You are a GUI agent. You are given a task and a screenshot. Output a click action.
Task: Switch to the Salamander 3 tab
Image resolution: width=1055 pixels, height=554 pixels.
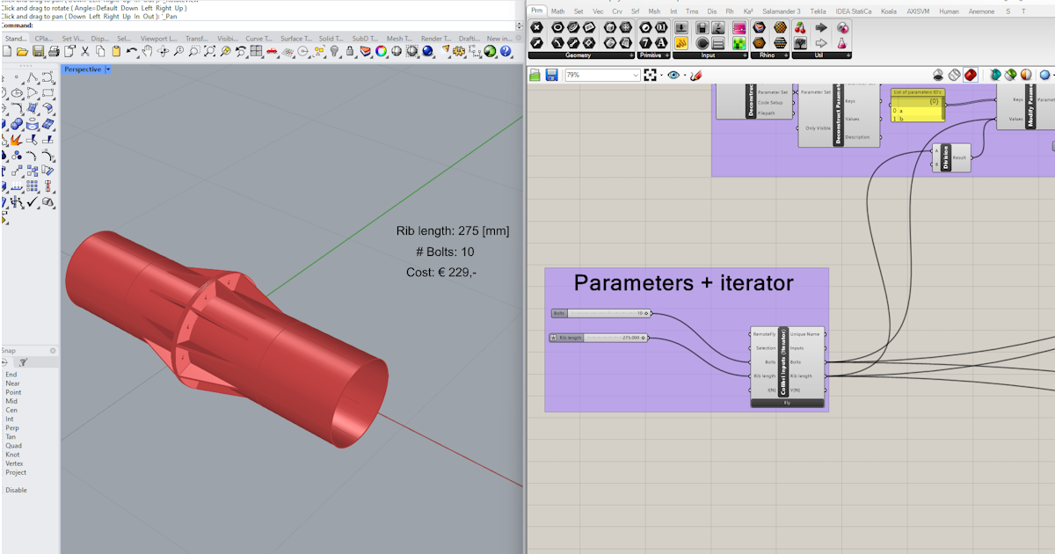[782, 11]
